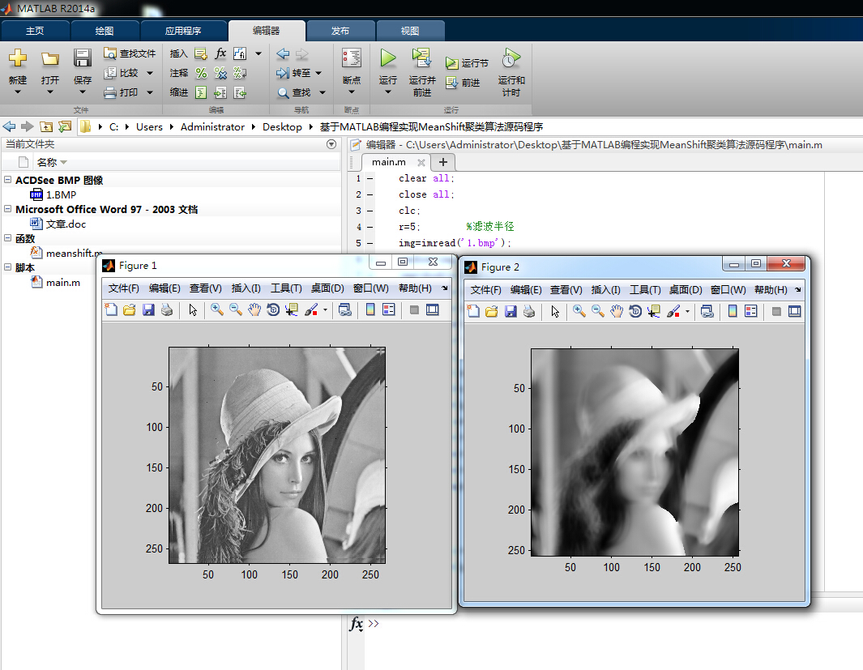Click Zoom Out tool in Figure 1
The image size is (863, 670).
coord(236,309)
